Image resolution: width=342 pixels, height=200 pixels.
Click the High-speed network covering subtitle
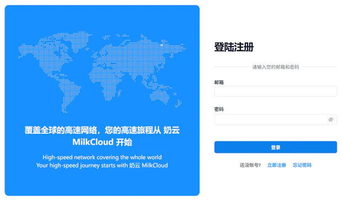[x=102, y=157]
